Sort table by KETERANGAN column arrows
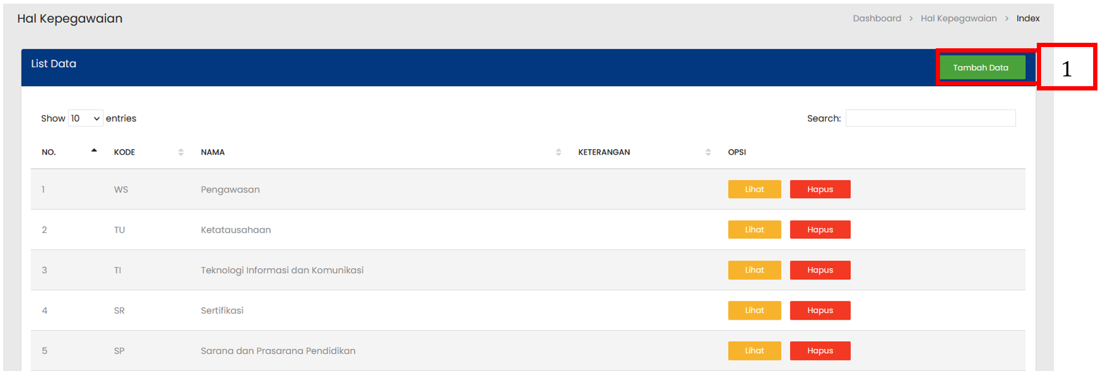Image resolution: width=1106 pixels, height=382 pixels. [708, 152]
